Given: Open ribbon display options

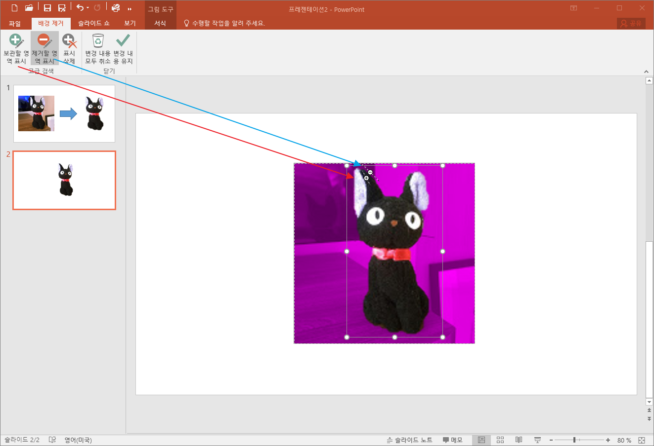Looking at the screenshot, I should pos(573,8).
